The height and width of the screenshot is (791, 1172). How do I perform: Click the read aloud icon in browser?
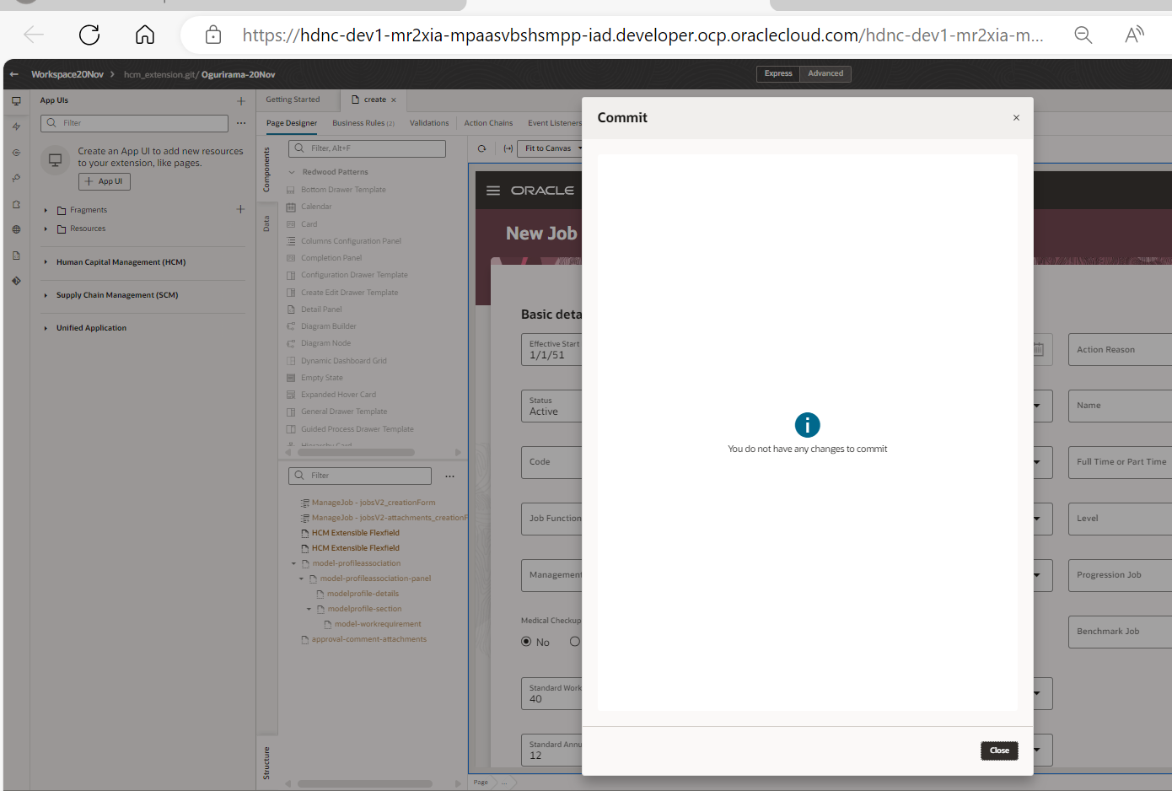click(1135, 35)
